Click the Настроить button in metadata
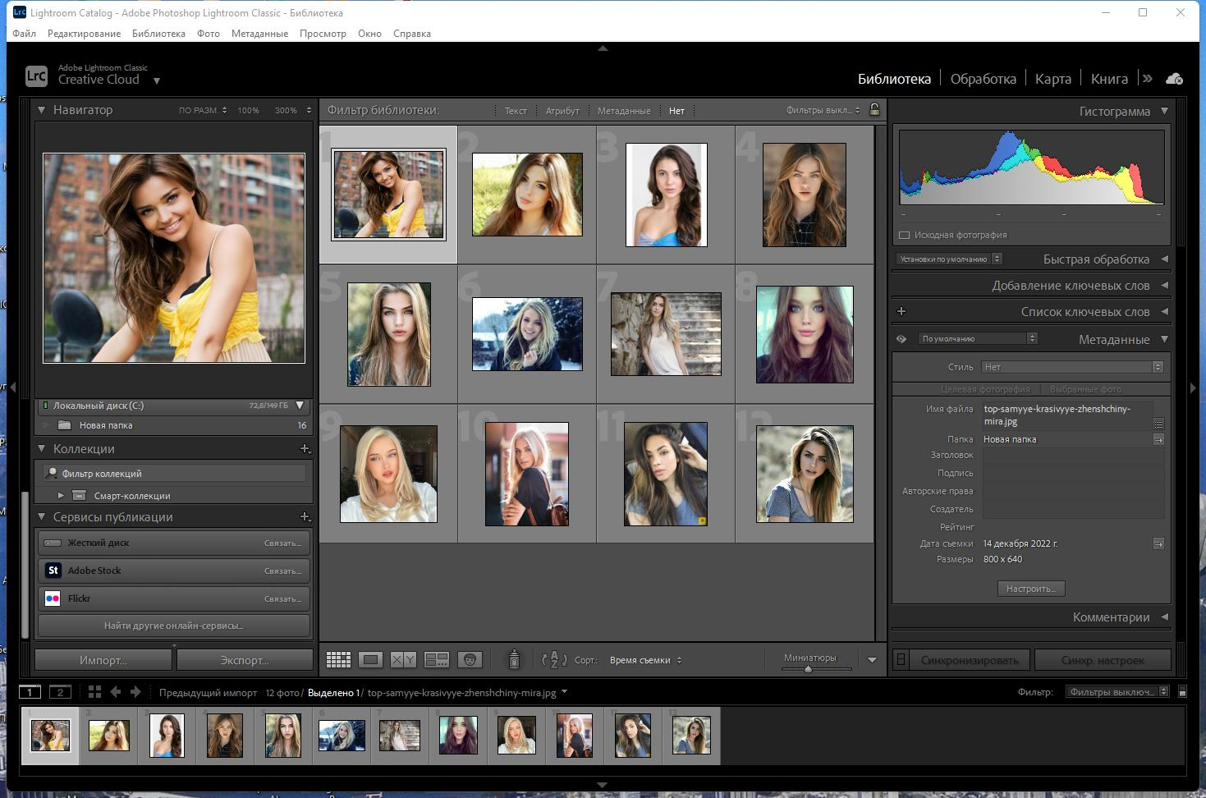The height and width of the screenshot is (798, 1206). click(x=1031, y=589)
